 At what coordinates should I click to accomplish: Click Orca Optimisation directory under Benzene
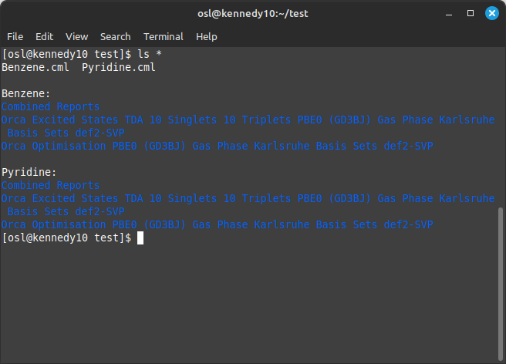click(218, 146)
